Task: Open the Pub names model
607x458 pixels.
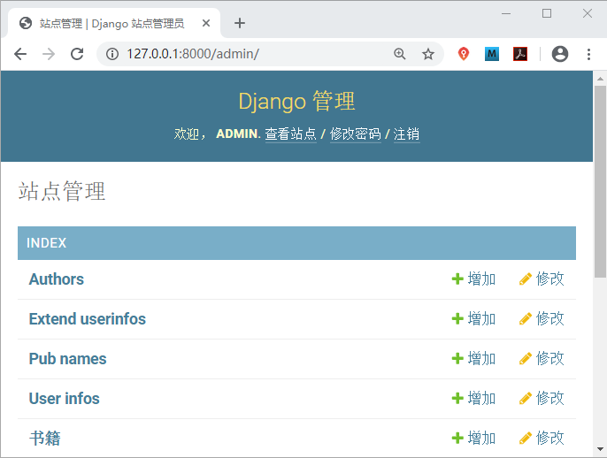Action: [68, 359]
